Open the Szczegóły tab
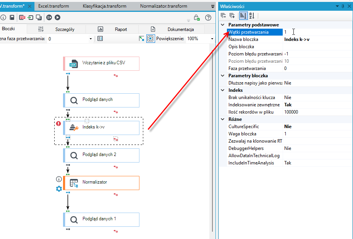 [x=56, y=29]
